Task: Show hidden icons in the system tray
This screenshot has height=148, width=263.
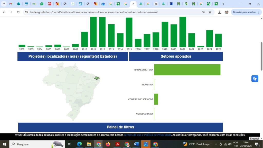Action: [x=216, y=144]
